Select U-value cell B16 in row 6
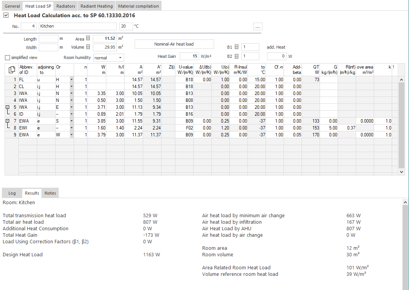Viewport: 409px width, 290px height. point(184,114)
